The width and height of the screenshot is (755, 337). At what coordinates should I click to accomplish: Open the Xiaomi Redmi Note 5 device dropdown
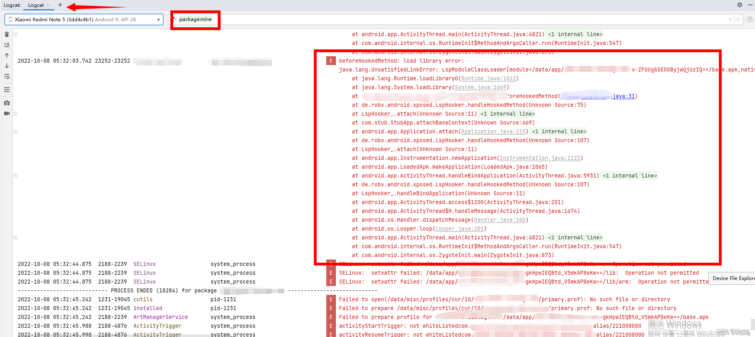(84, 19)
